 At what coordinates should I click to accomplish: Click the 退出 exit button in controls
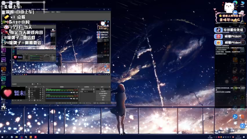click(x=103, y=100)
